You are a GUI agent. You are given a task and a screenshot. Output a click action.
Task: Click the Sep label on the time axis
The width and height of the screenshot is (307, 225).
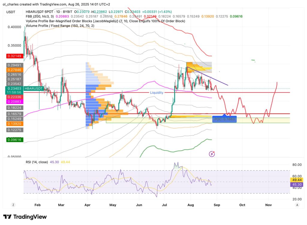click(217, 205)
